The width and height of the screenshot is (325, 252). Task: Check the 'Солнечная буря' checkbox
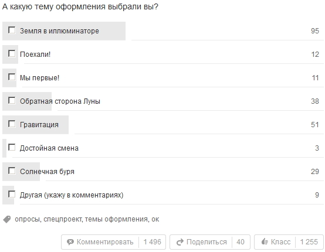(12, 171)
